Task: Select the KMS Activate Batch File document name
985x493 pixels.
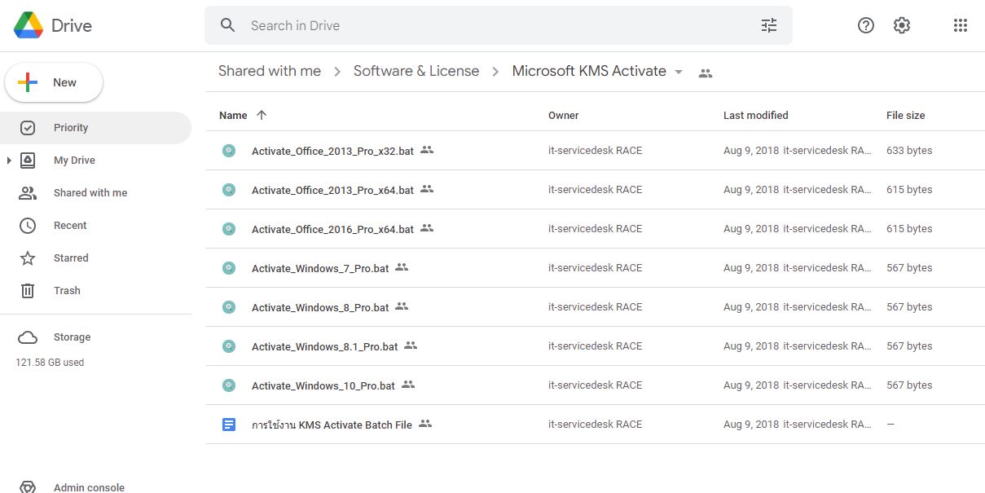Action: click(332, 425)
